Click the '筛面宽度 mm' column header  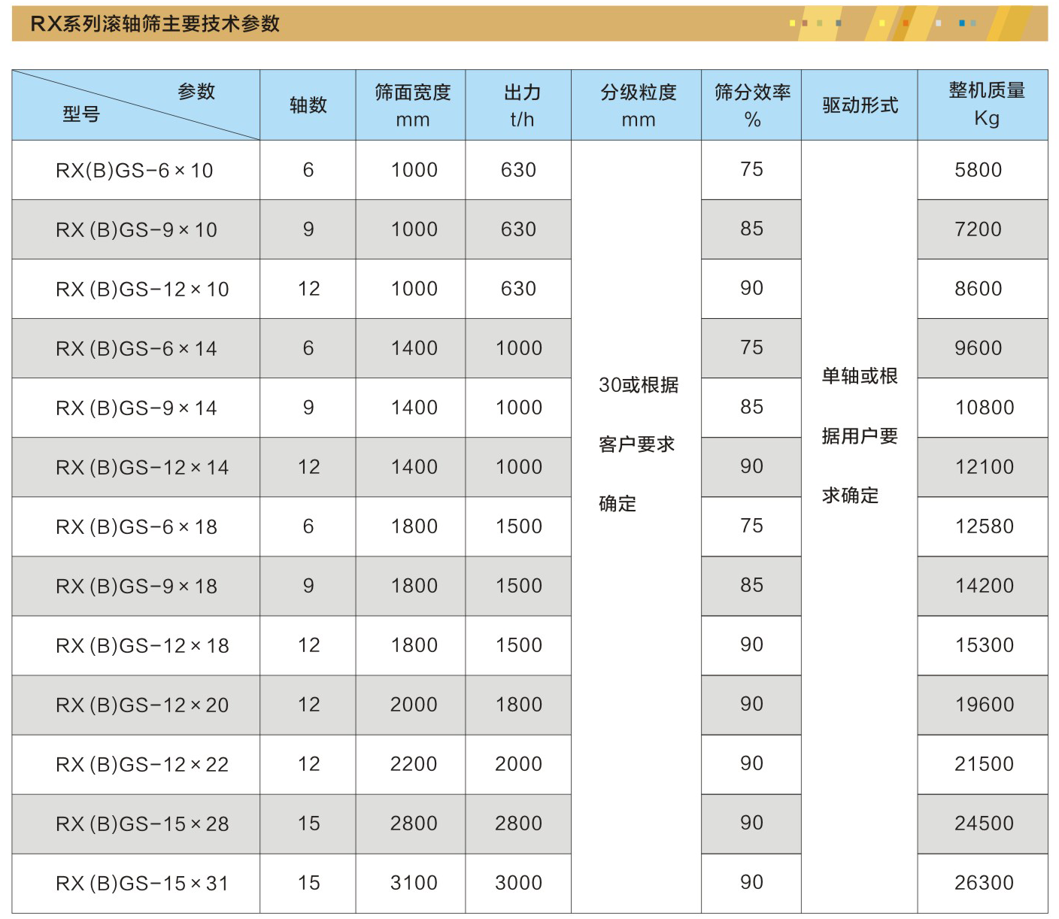point(412,105)
